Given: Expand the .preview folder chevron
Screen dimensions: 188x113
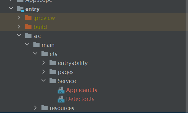Looking at the screenshot, I should pos(19,17).
